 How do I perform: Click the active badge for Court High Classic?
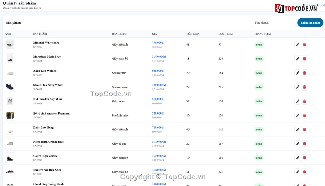[259, 158]
